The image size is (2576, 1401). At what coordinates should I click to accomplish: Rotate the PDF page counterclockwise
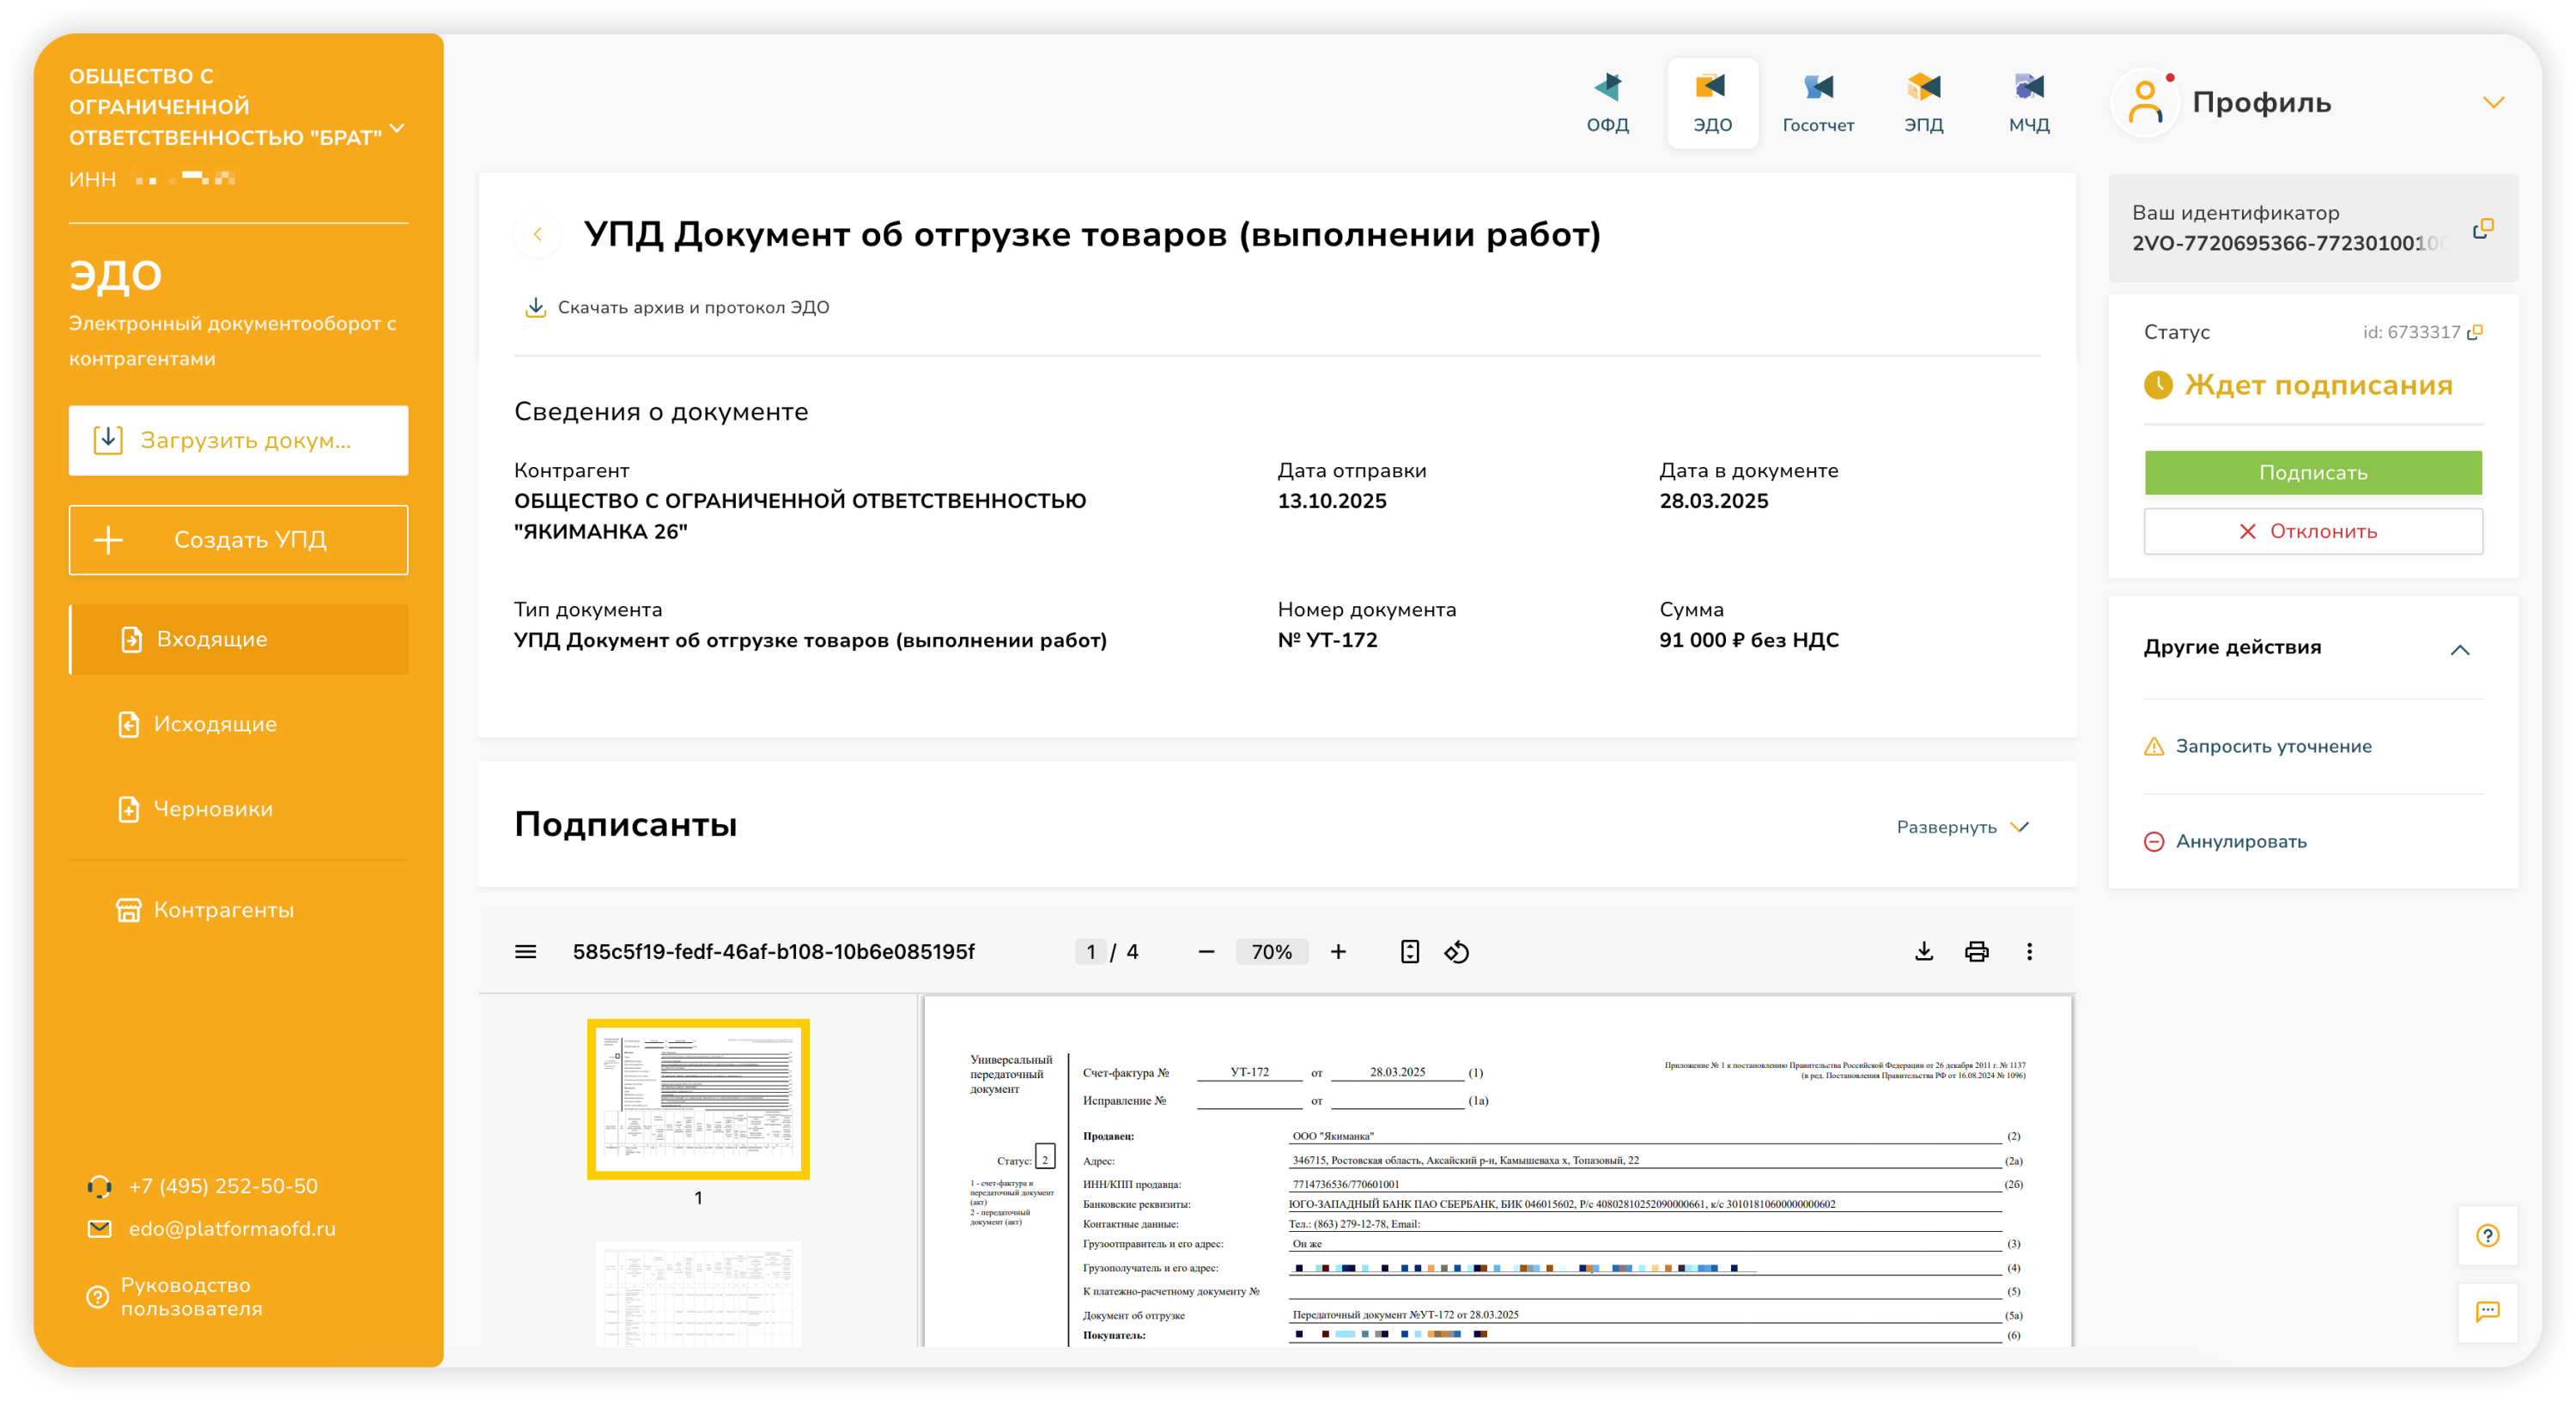[x=1457, y=952]
